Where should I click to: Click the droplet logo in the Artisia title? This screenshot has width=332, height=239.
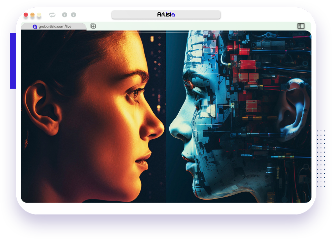(x=173, y=15)
